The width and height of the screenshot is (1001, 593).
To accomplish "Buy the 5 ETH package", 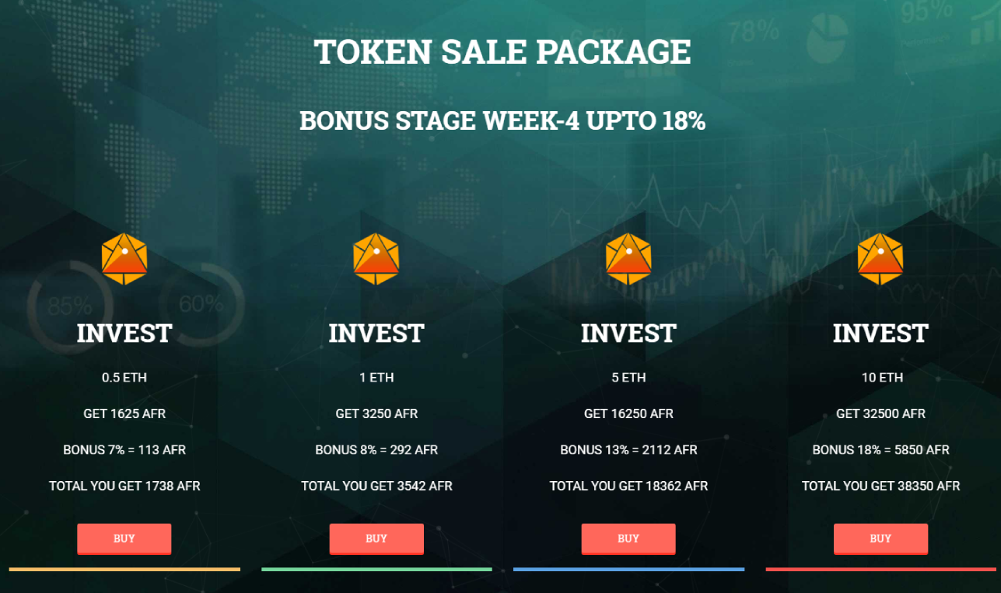I will 628,539.
